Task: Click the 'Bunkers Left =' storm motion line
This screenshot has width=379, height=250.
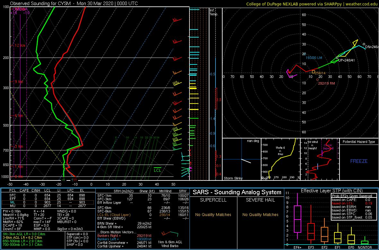Action: [124, 239]
